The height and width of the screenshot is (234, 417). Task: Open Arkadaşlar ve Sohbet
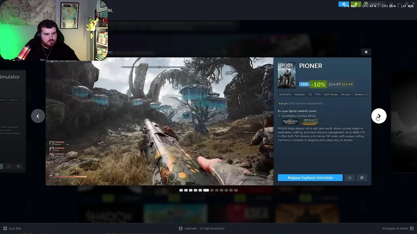(395, 228)
